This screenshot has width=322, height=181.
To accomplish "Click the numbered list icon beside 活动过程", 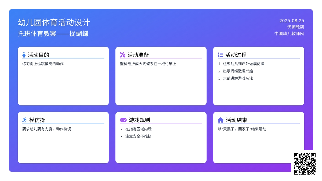I will click(220, 55).
